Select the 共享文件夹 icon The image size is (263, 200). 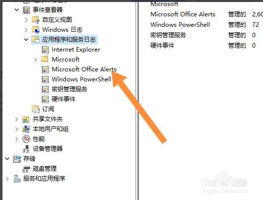tap(26, 119)
